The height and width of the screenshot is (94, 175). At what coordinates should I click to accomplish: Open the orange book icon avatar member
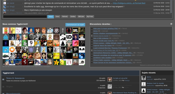point(12,49)
